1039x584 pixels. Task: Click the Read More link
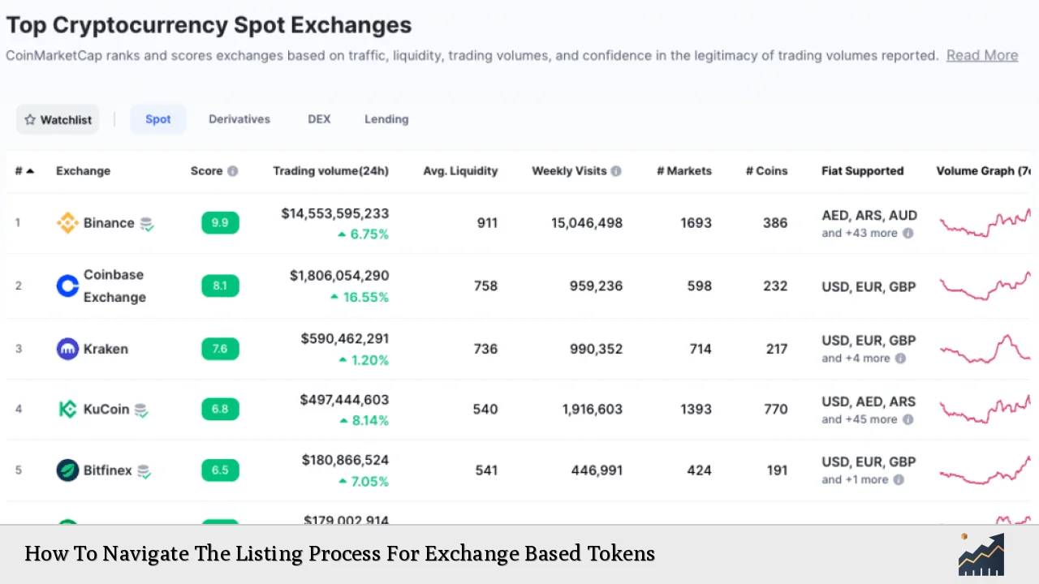pyautogui.click(x=982, y=55)
